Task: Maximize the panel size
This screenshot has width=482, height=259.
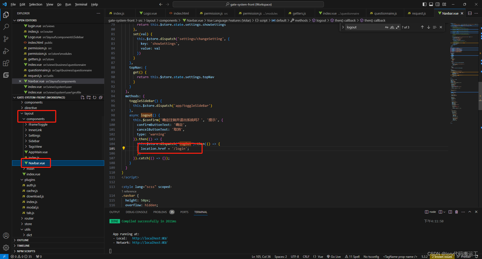Action: tap(470, 212)
